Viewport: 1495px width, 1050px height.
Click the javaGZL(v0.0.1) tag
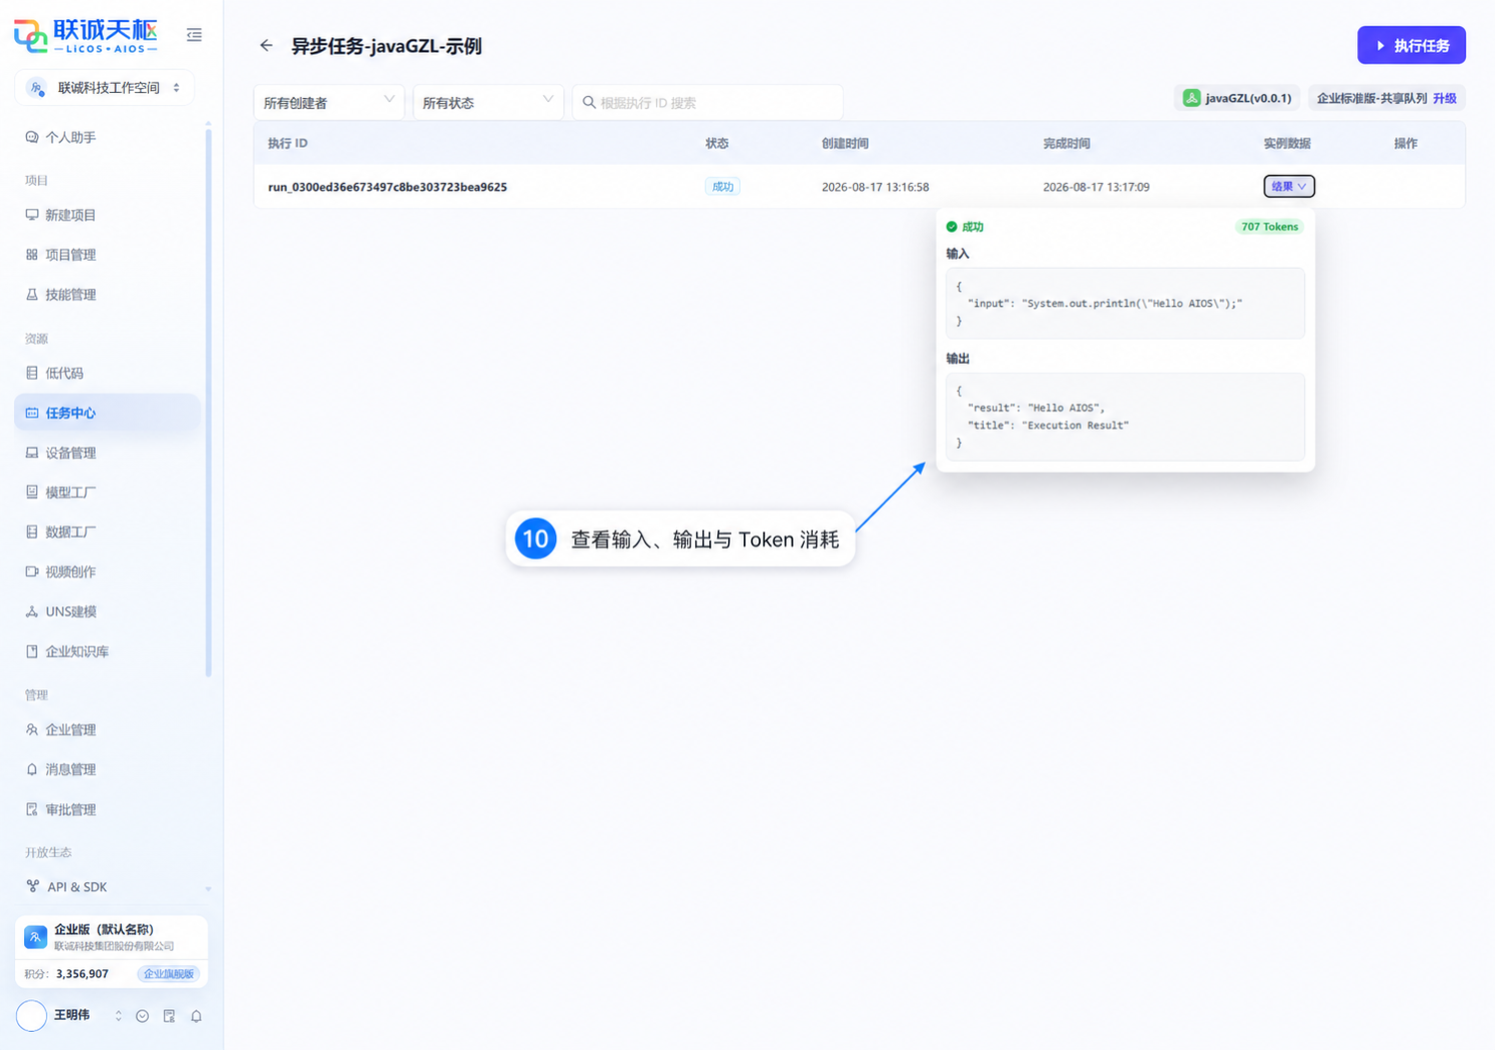coord(1237,98)
